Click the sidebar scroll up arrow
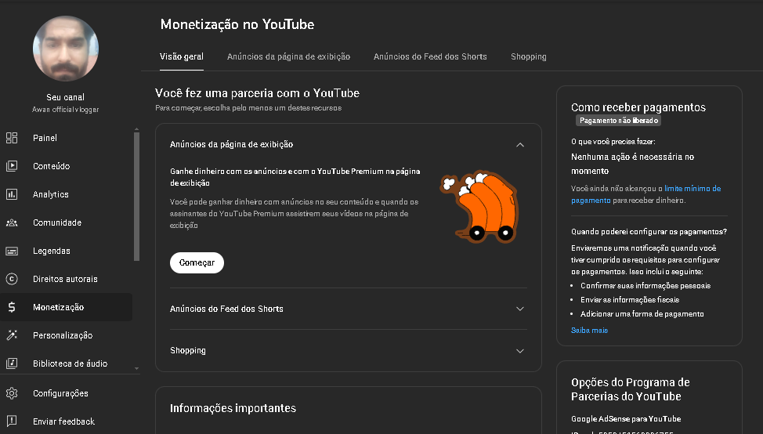 (x=137, y=129)
